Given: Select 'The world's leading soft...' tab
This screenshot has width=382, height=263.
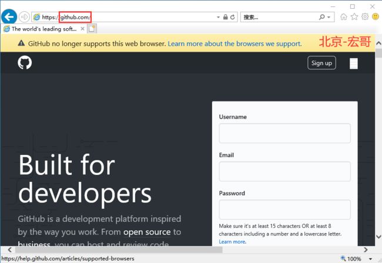Looking at the screenshot, I should coord(44,29).
